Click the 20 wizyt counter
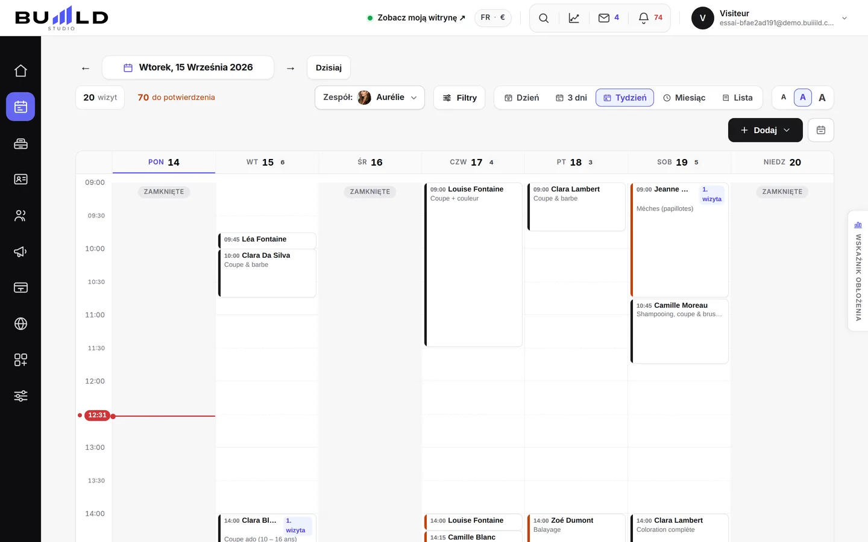 (100, 98)
